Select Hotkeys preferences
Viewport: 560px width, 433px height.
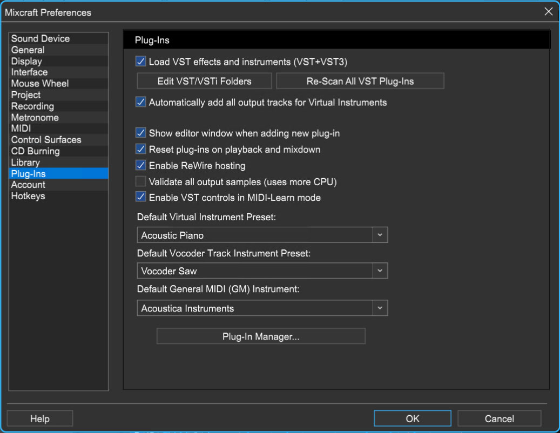click(58, 196)
